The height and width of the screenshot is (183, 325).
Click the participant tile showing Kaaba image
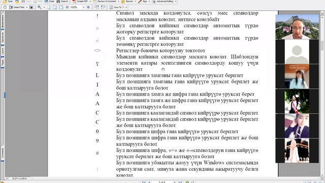[297, 150]
